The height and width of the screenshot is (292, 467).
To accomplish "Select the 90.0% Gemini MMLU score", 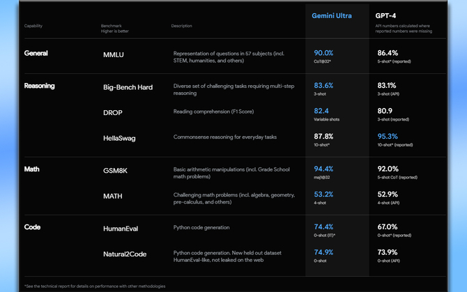I will tap(323, 53).
